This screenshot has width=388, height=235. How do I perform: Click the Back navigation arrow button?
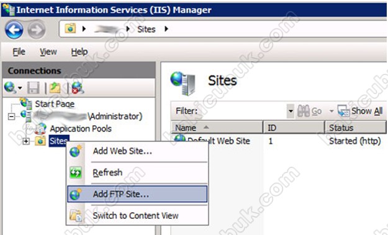coord(14,30)
